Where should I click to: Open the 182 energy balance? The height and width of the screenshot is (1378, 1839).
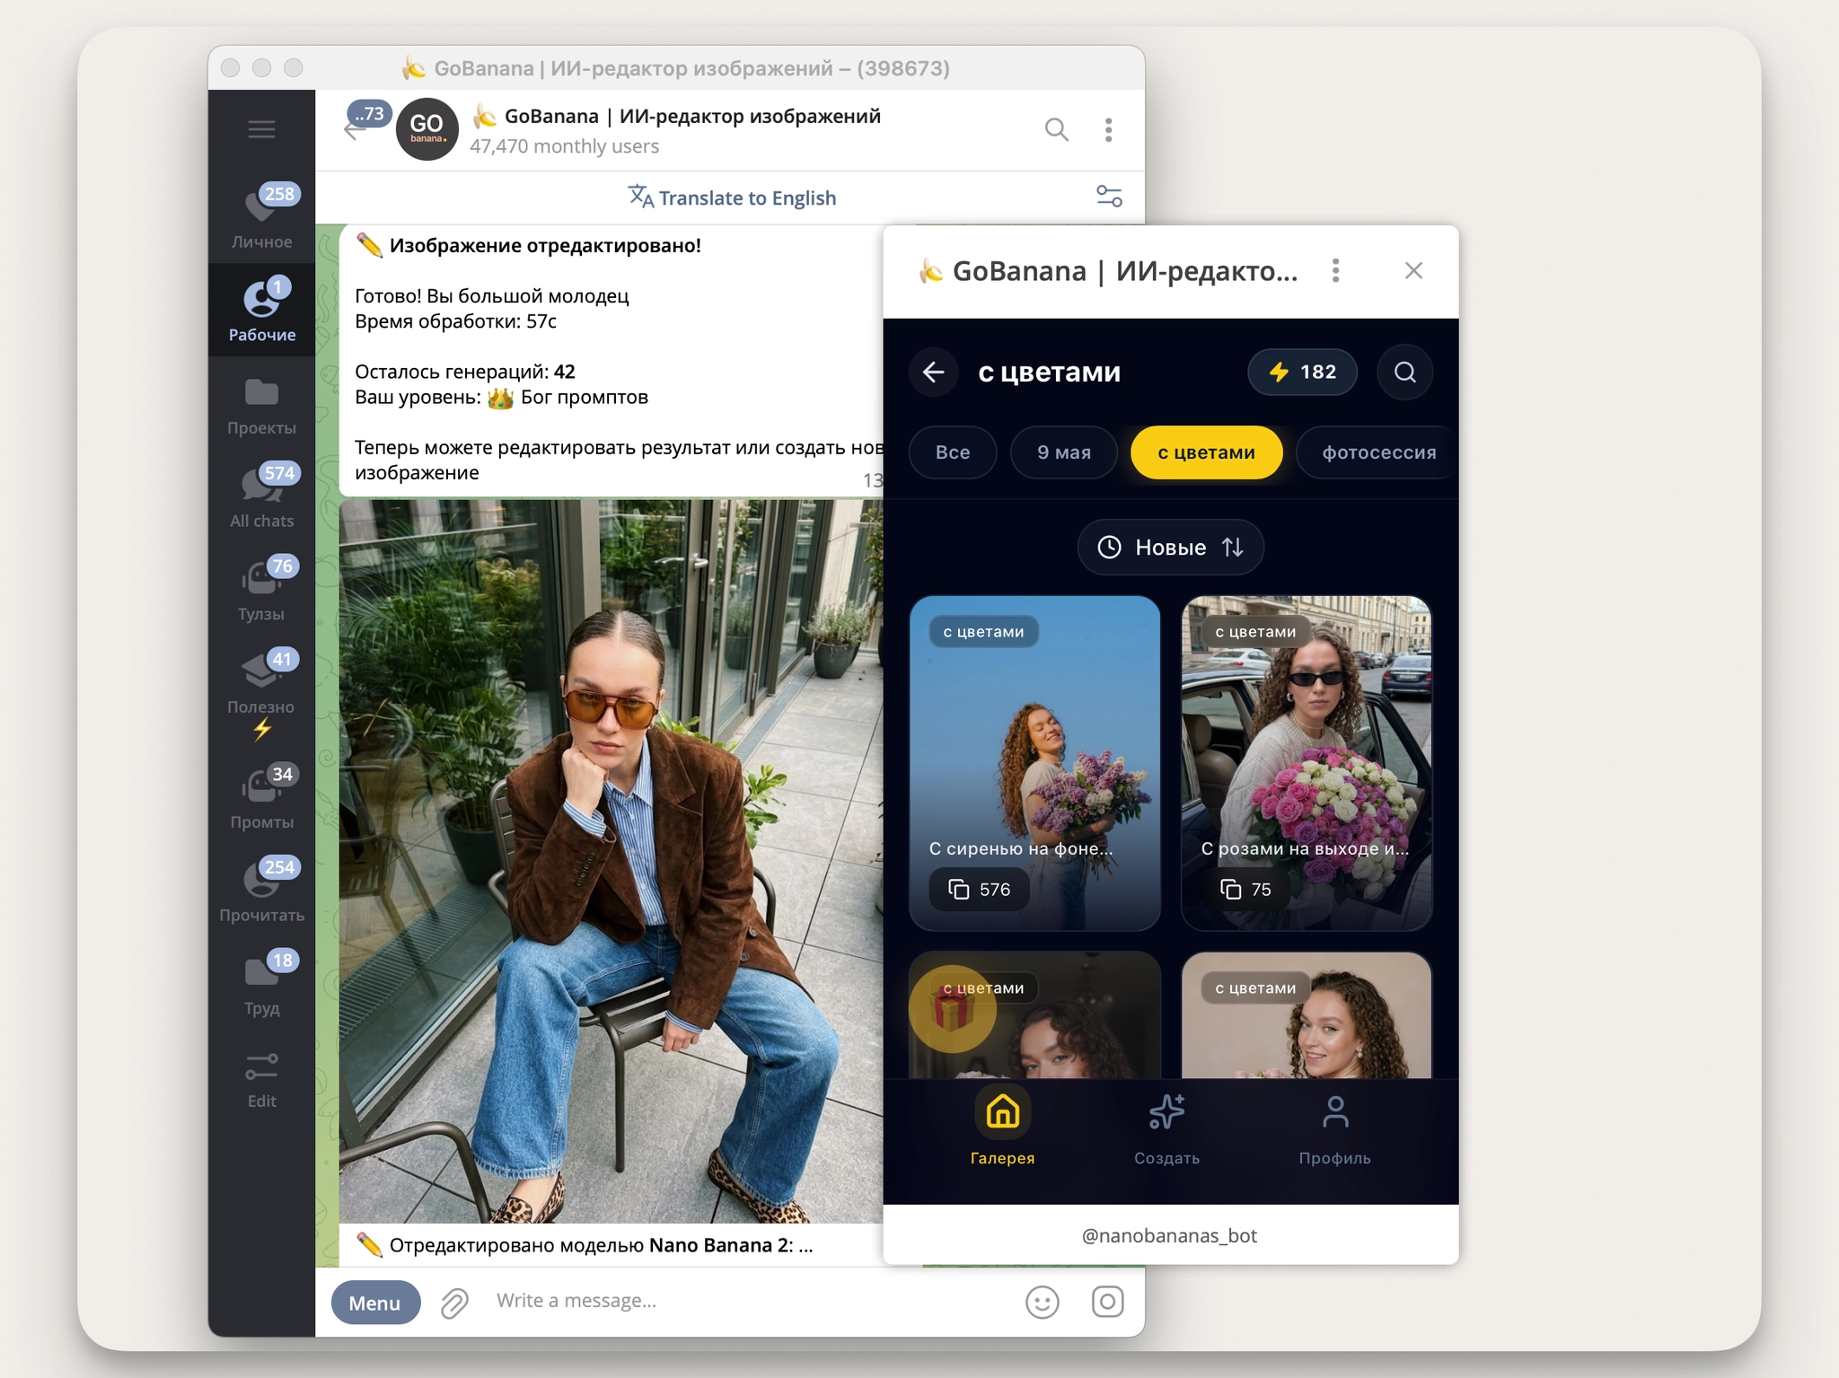point(1302,372)
